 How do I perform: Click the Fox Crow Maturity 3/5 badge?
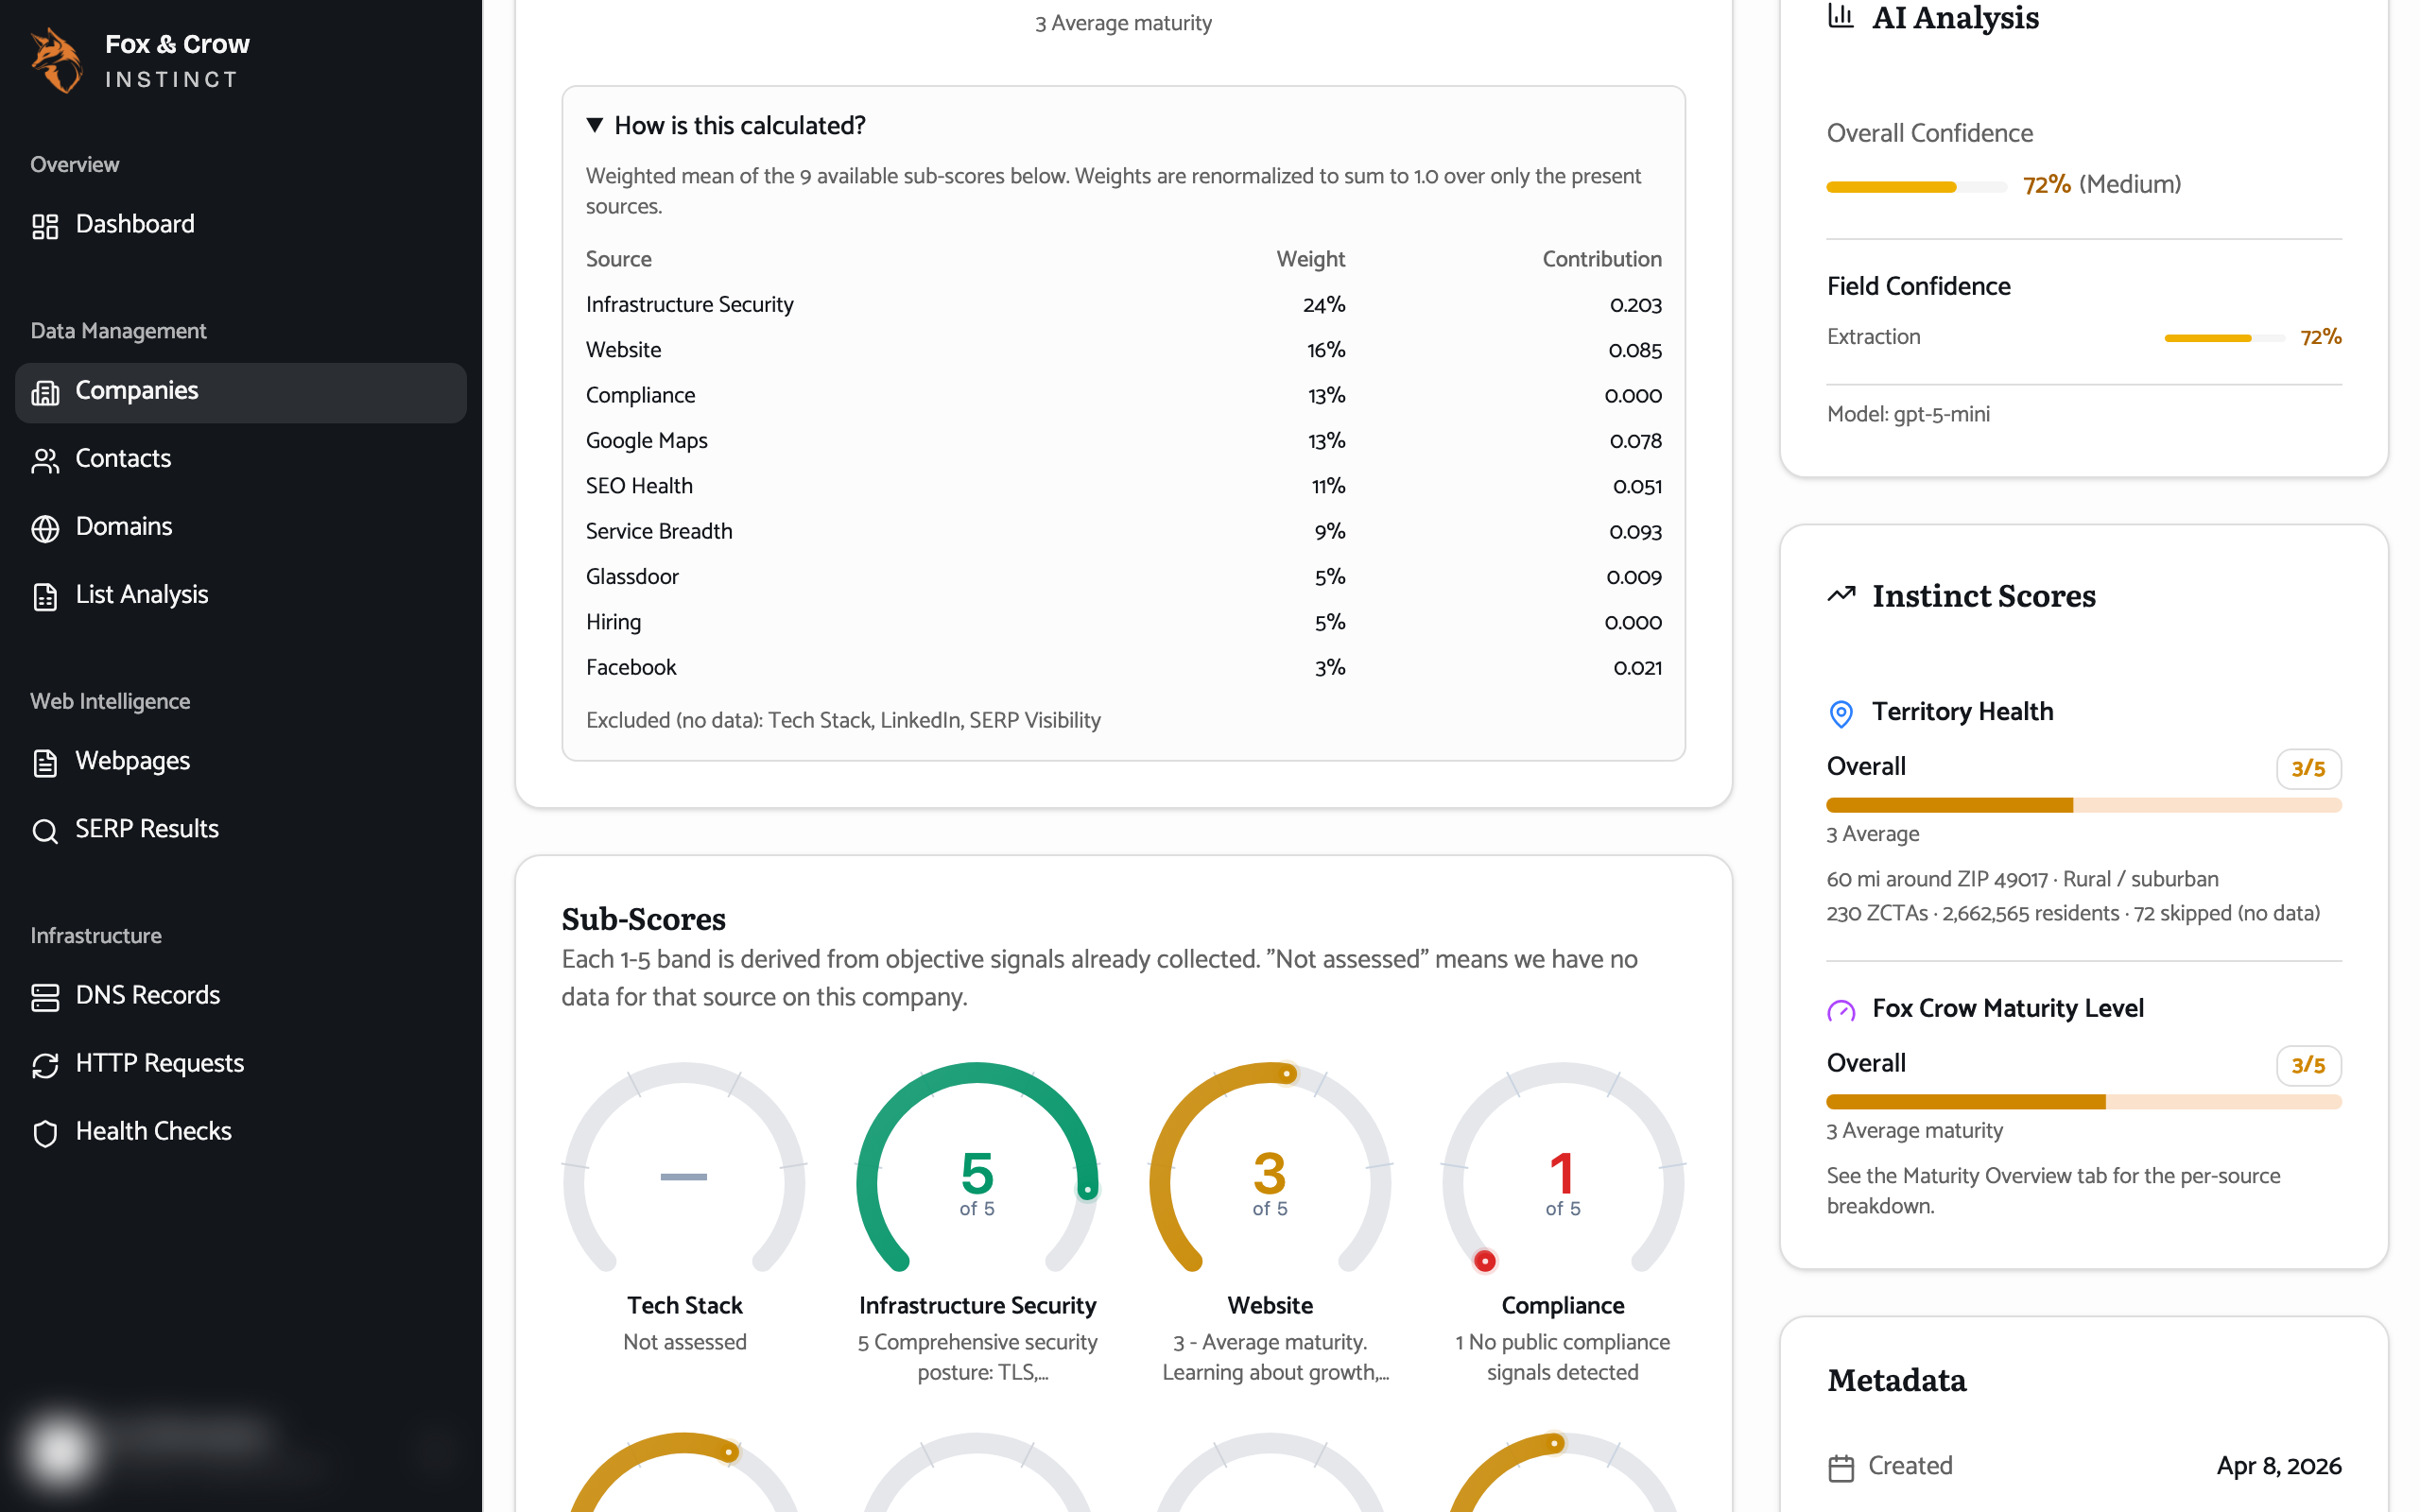2308,1066
